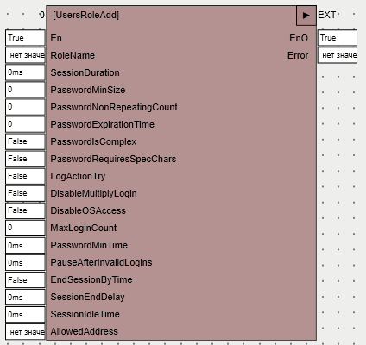Click the En input value box showing True
366x345 pixels.
pyautogui.click(x=25, y=38)
